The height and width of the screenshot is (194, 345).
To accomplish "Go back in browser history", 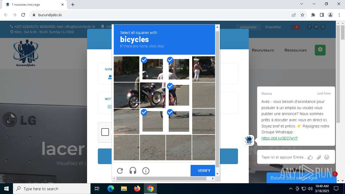I will [6, 15].
